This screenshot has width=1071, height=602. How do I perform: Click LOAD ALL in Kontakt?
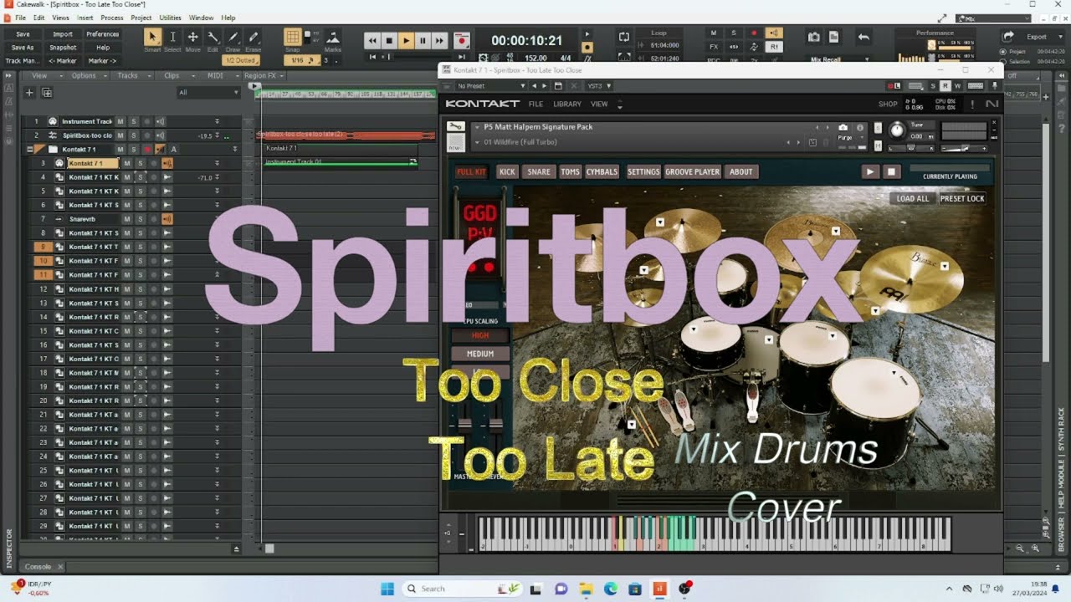click(912, 199)
